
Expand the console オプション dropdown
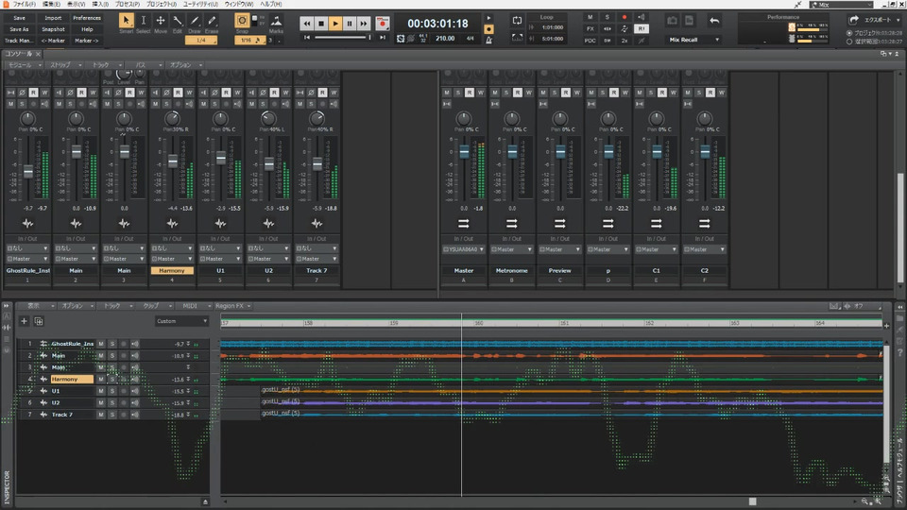[186, 65]
